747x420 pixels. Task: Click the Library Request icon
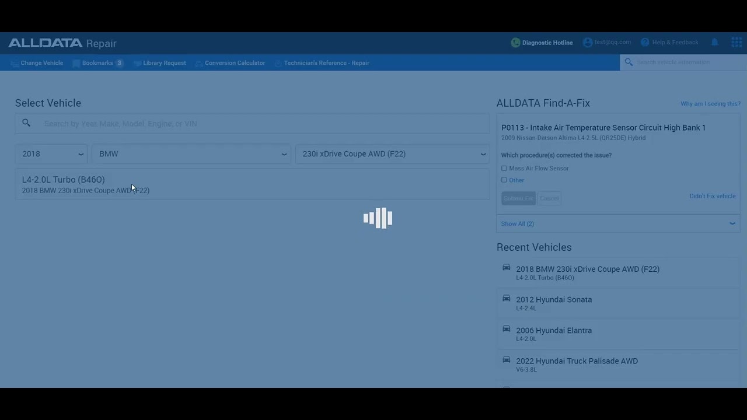point(137,63)
